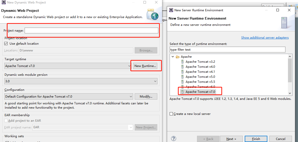Click the Location text field
The image size is (298, 142).
click(x=76, y=50)
